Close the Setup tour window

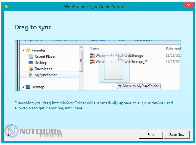pos(188,6)
